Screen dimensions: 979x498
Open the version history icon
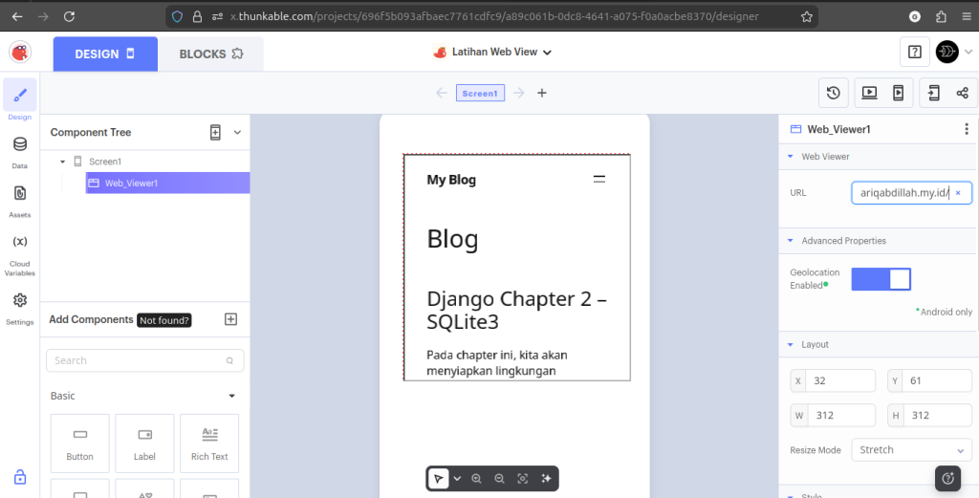(834, 93)
